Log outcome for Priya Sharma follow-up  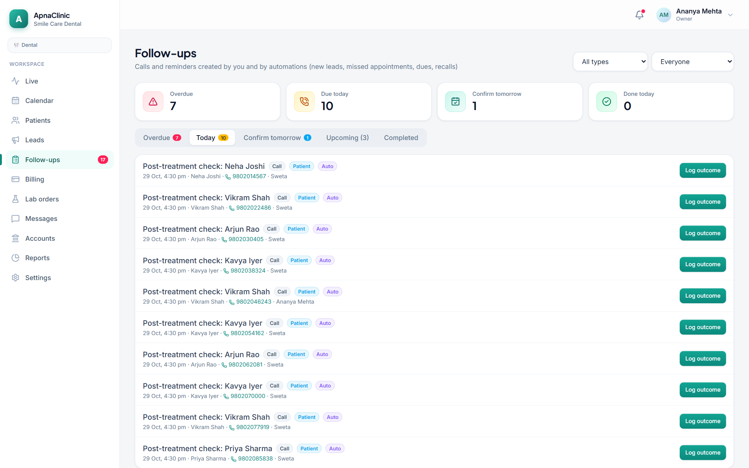703,453
